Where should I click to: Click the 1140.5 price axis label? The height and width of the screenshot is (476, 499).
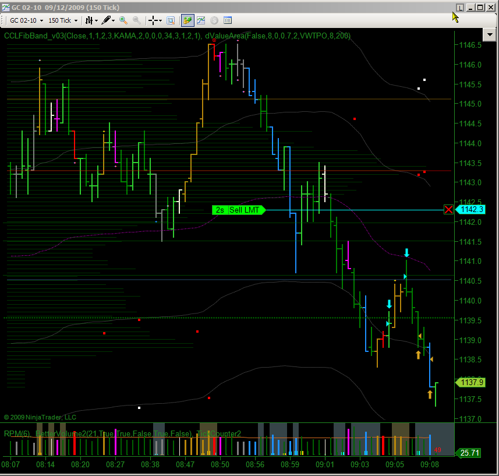click(470, 281)
